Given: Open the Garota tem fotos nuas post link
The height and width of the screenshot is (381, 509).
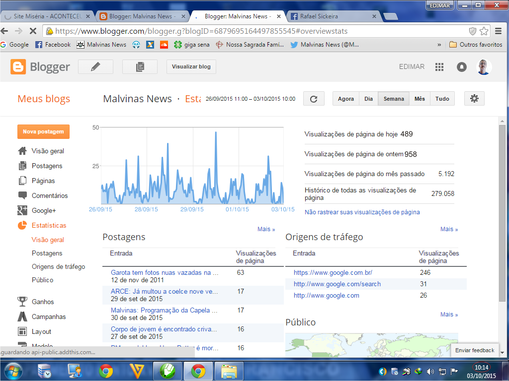Looking at the screenshot, I should (x=165, y=272).
